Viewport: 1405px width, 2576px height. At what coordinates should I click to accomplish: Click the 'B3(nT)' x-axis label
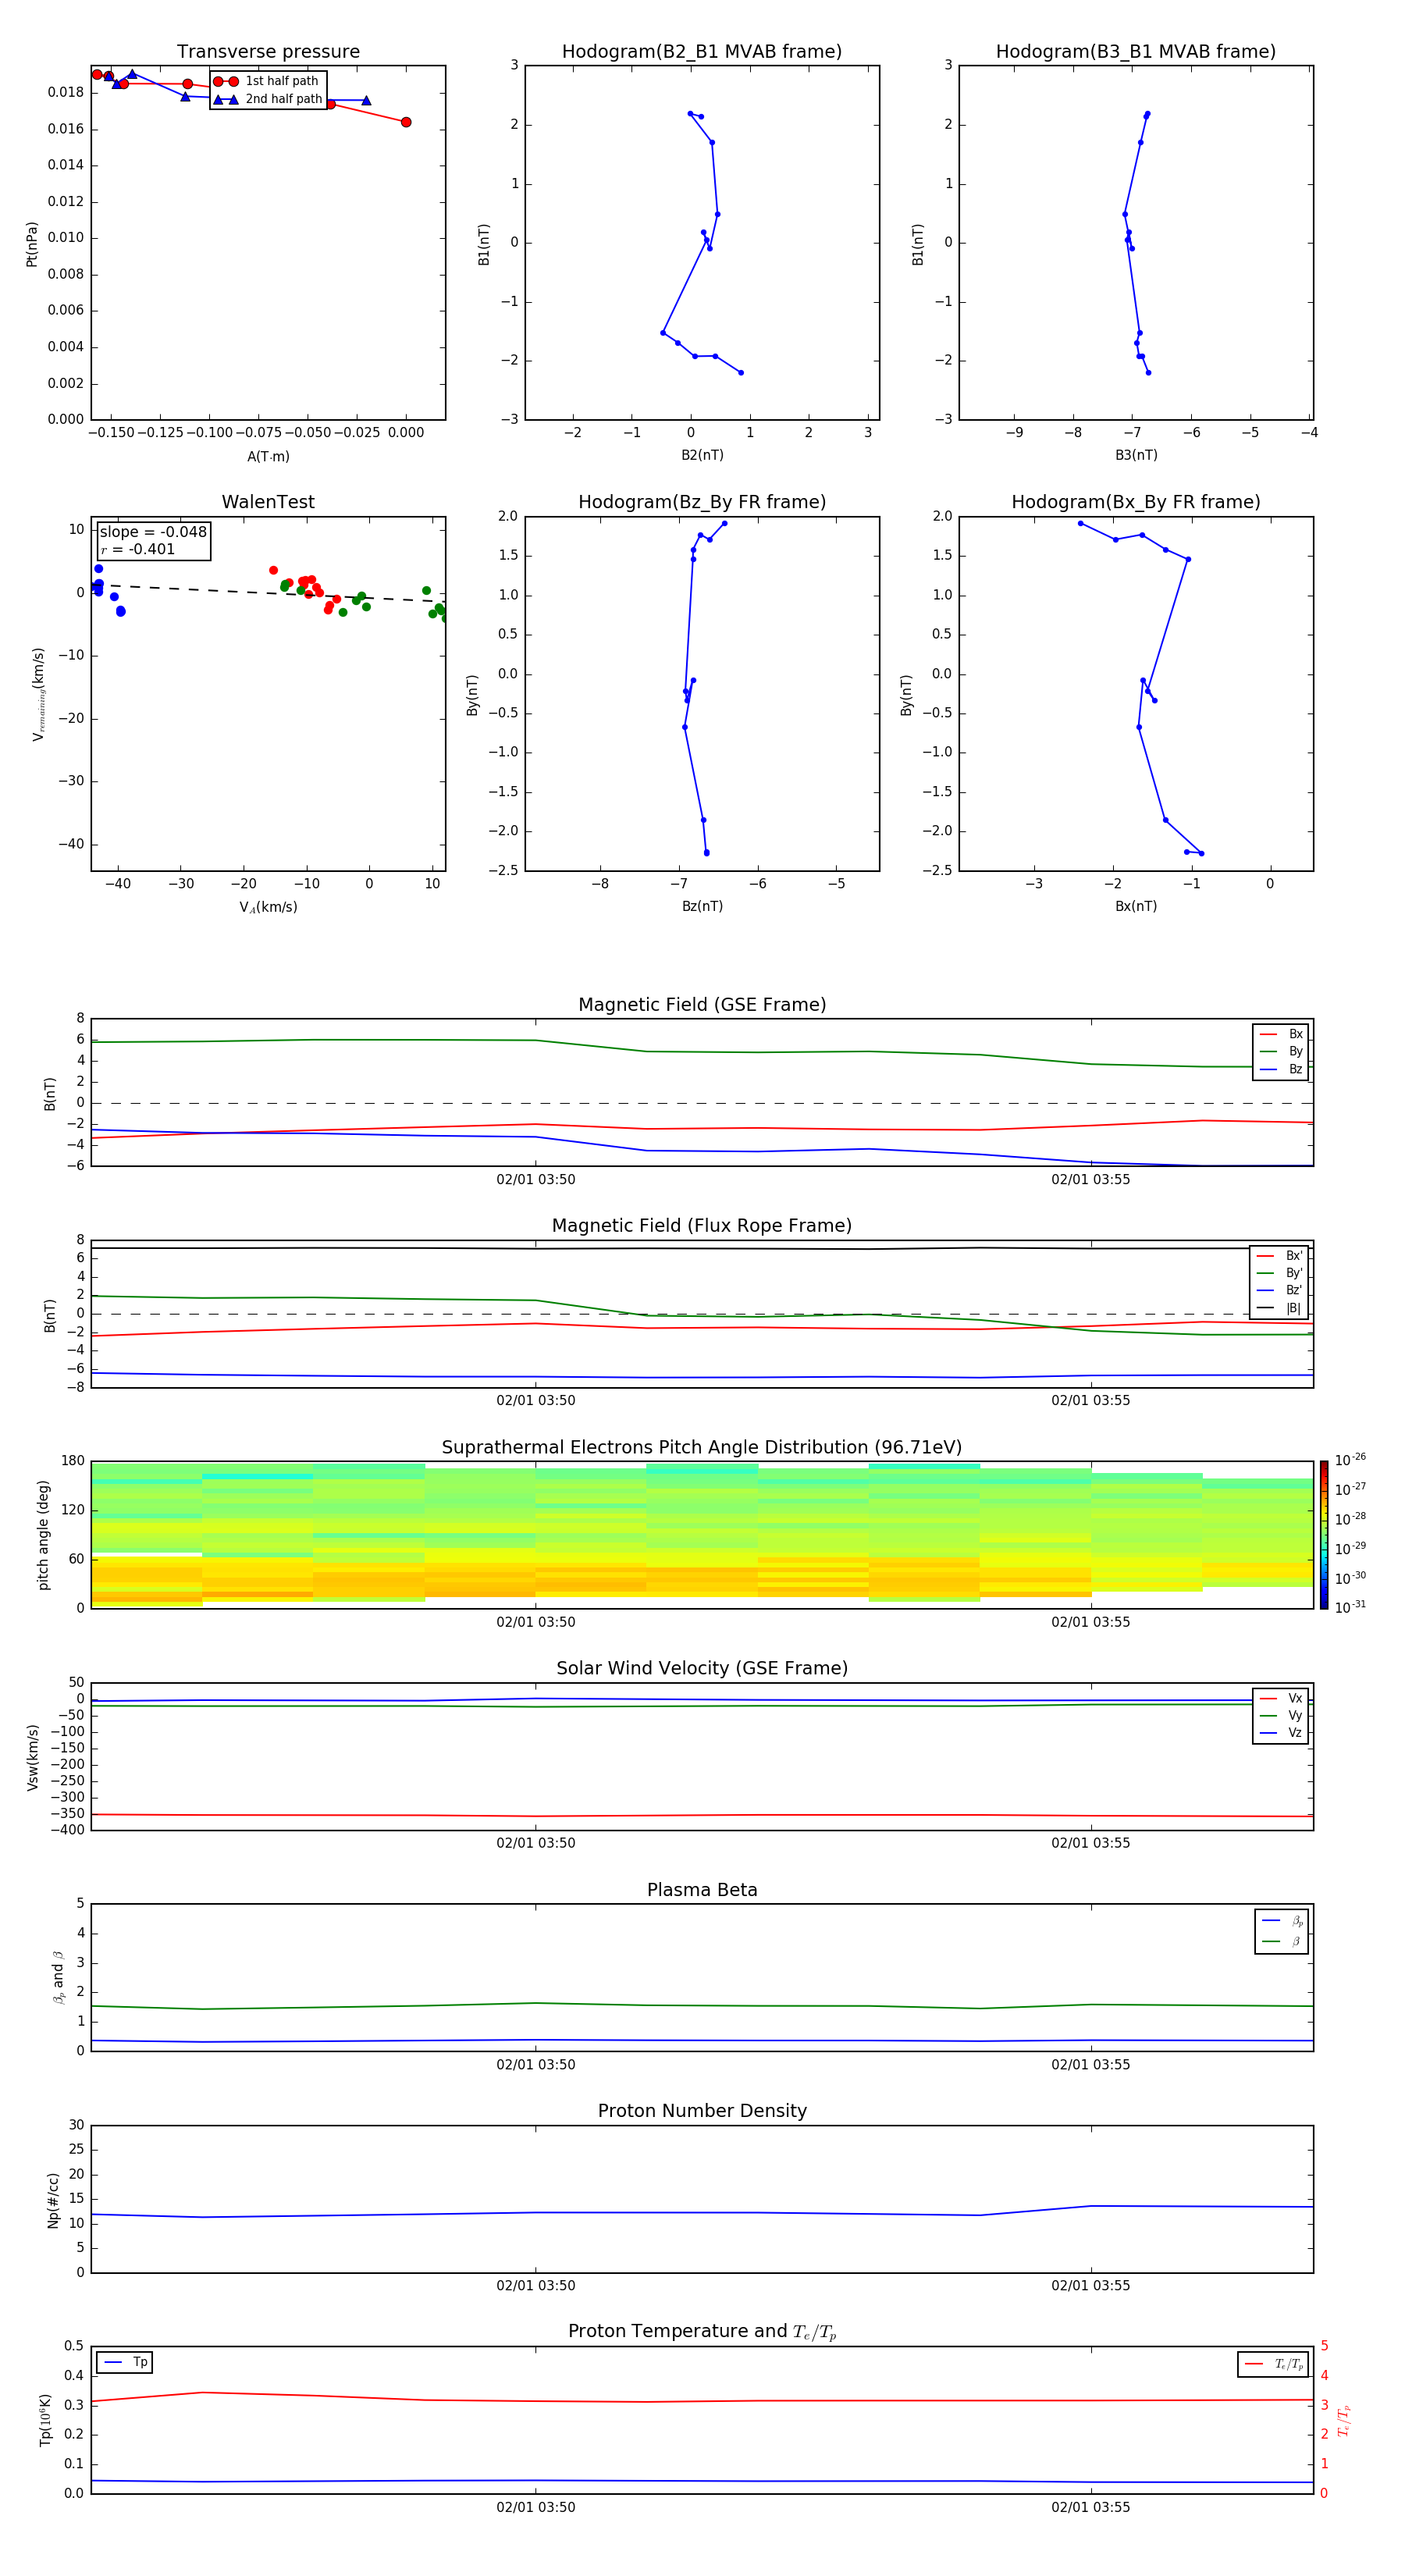pyautogui.click(x=1136, y=455)
